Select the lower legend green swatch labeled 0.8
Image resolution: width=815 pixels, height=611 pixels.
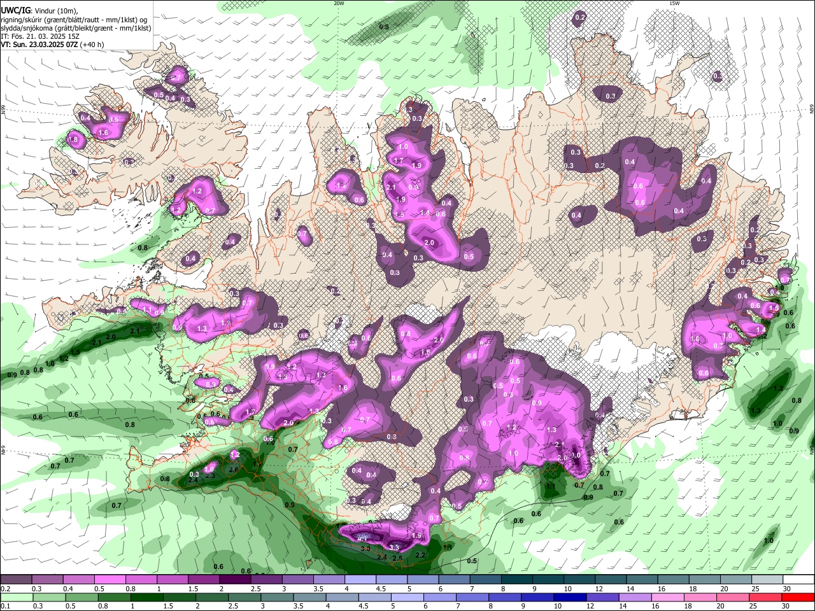116,597
